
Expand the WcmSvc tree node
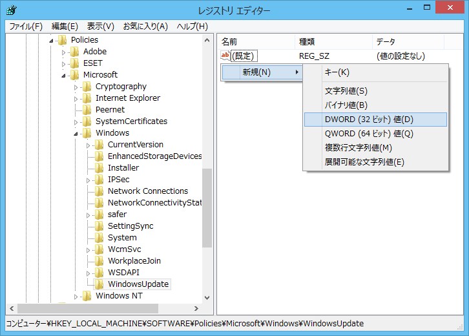click(x=88, y=251)
